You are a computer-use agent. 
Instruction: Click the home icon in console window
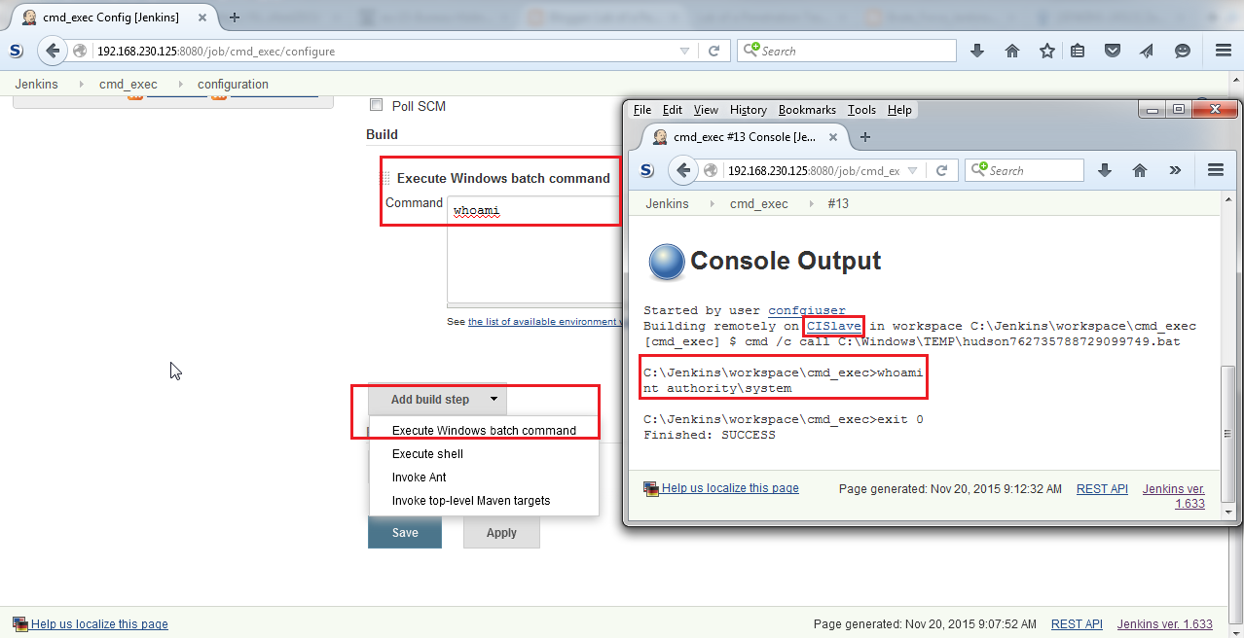(x=1140, y=170)
